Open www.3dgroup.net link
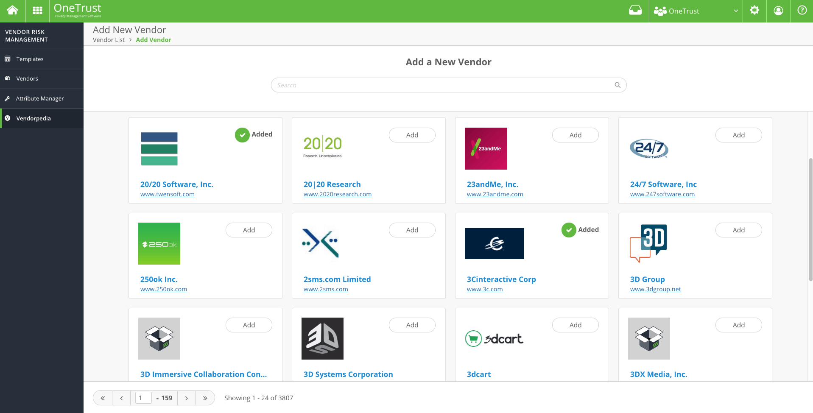 (x=656, y=289)
